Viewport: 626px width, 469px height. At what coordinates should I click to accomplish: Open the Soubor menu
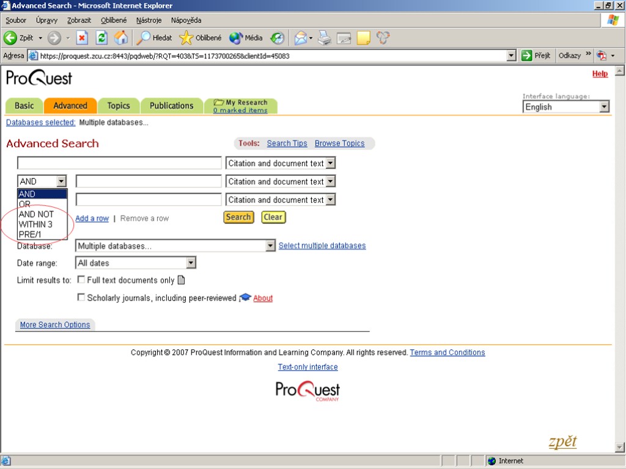pos(15,20)
